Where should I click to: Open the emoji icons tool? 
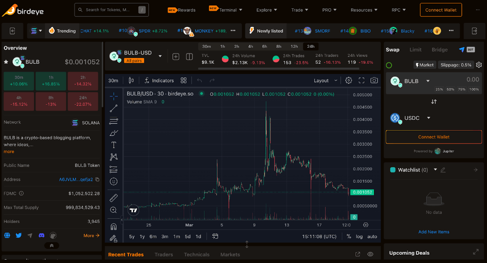pos(113,181)
